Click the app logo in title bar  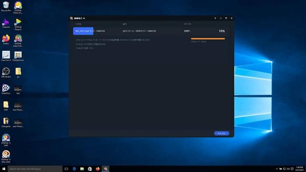[71, 18]
